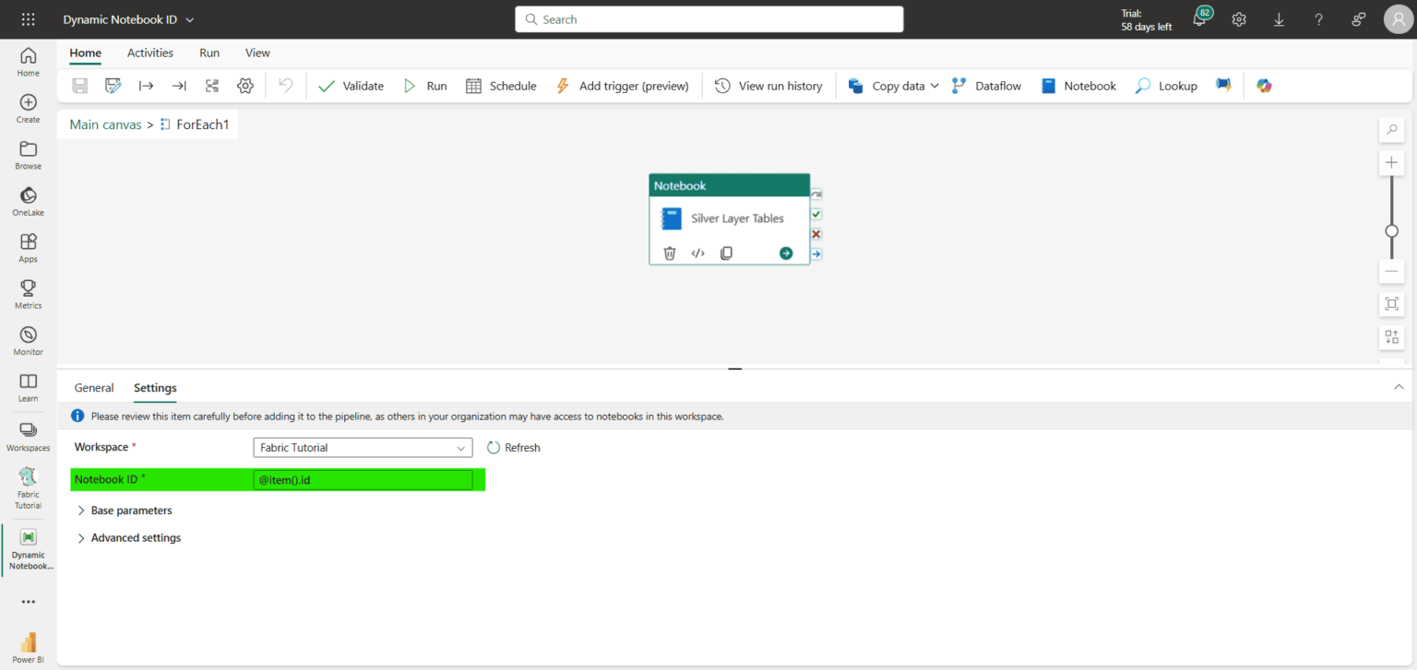Open the user account avatar
1417x670 pixels.
(x=1399, y=19)
